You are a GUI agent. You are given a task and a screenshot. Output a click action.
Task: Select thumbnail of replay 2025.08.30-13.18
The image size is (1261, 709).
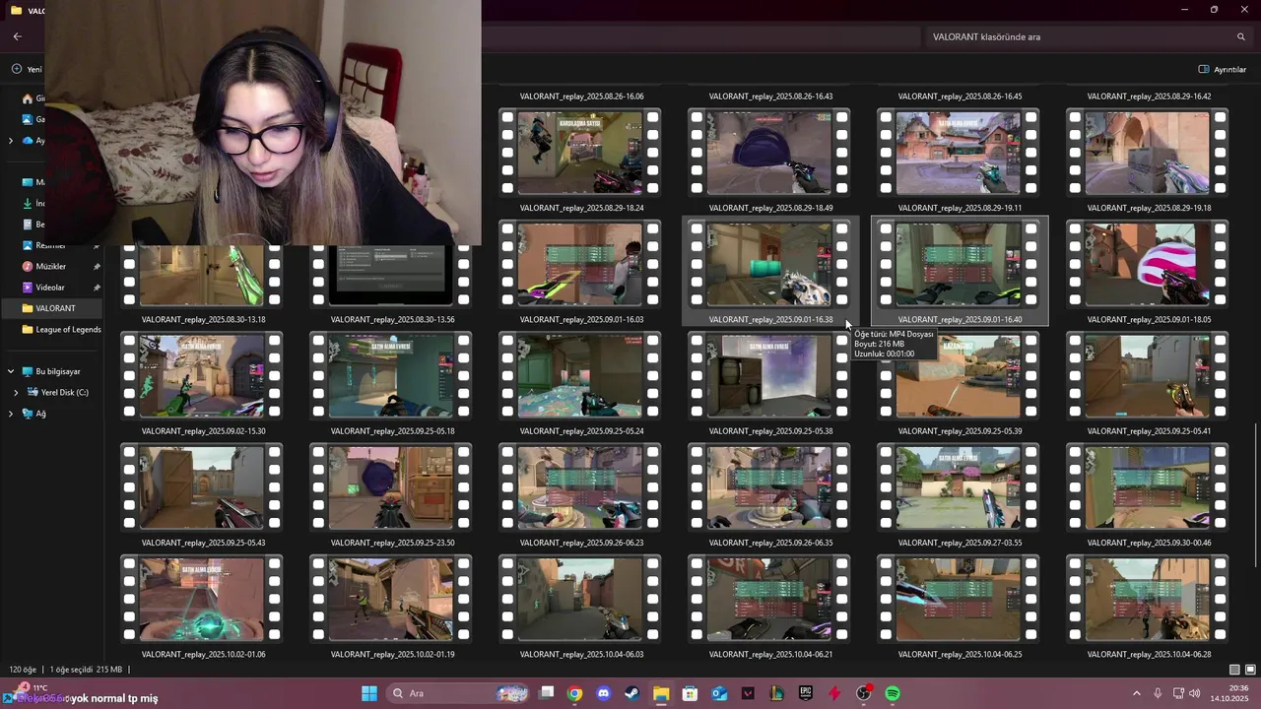point(202,275)
